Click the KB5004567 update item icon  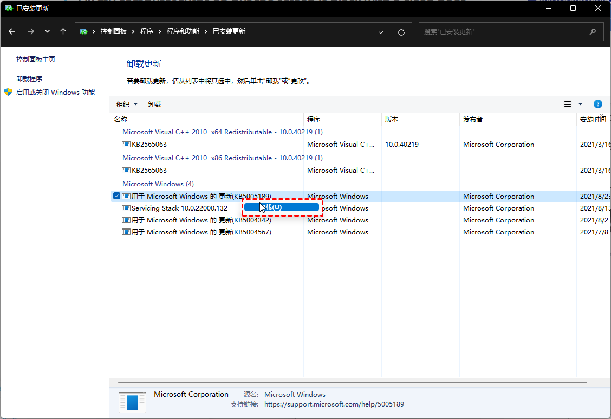click(126, 232)
